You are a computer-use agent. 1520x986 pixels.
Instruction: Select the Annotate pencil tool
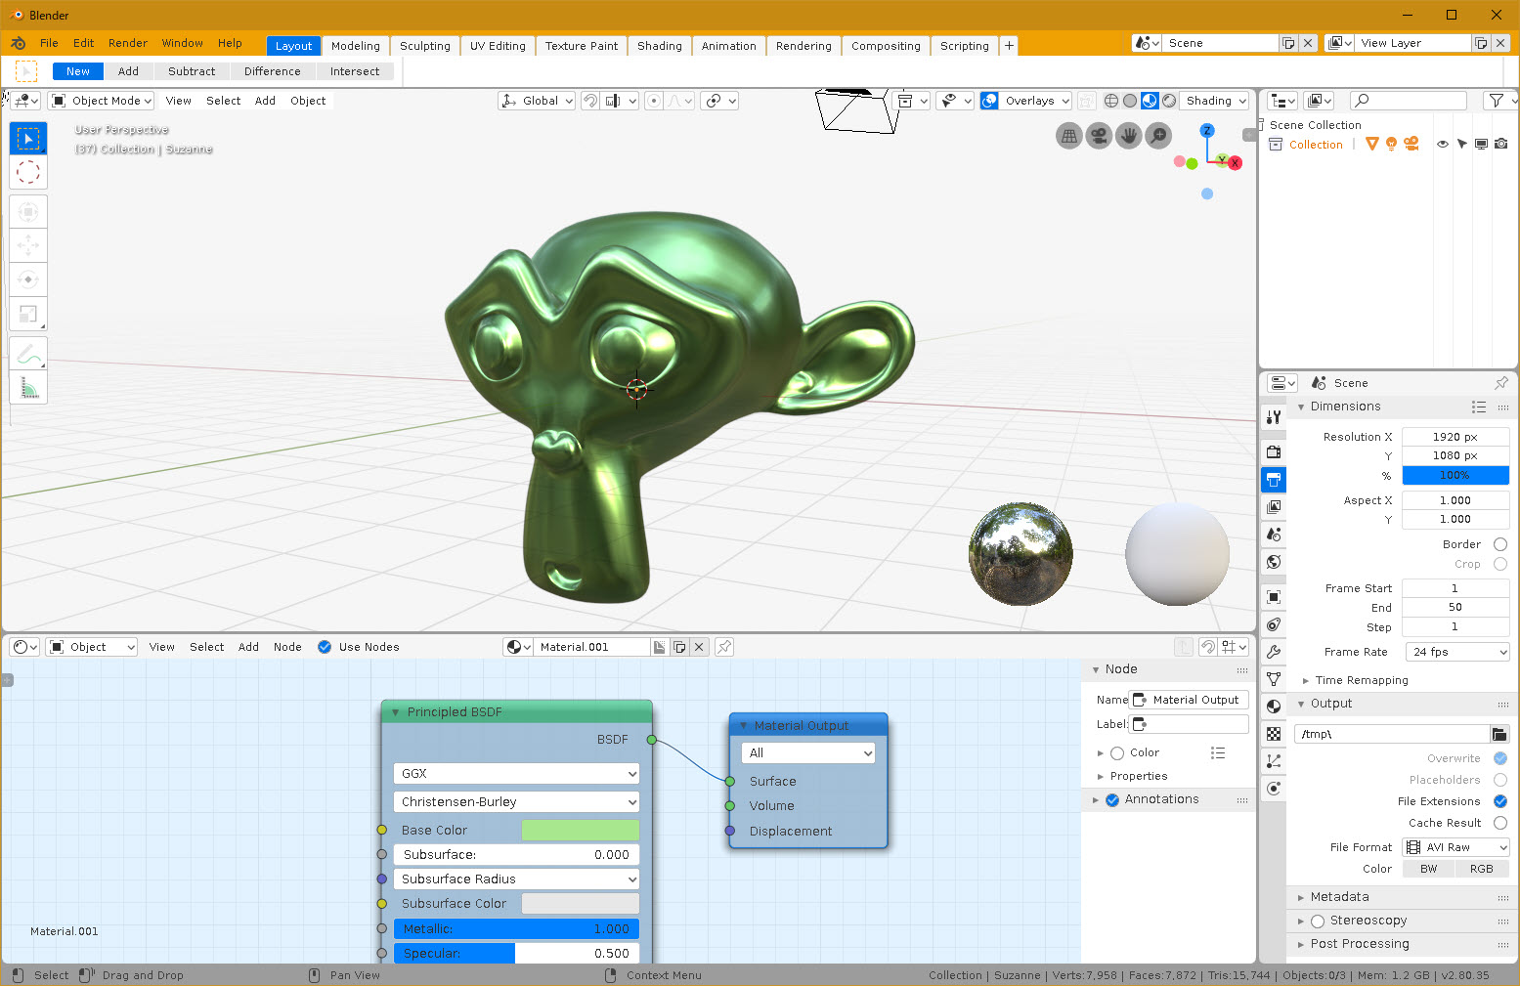(28, 353)
